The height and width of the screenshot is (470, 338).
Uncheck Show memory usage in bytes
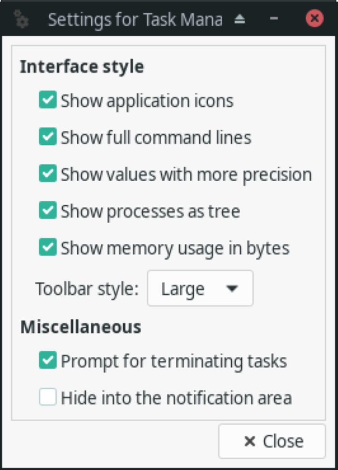pyautogui.click(x=47, y=248)
